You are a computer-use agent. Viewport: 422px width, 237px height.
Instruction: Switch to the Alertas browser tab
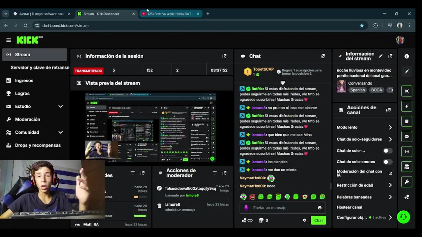click(41, 14)
